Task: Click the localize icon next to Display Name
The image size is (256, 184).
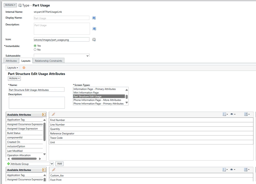Action: pos(94,18)
